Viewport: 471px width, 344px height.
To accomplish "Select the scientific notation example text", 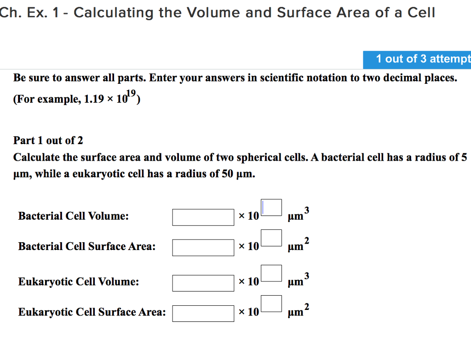I will point(76,98).
